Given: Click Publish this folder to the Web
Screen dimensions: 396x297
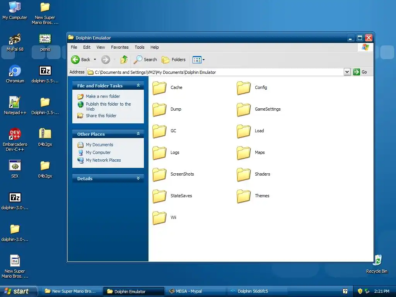Looking at the screenshot, I should (x=108, y=106).
